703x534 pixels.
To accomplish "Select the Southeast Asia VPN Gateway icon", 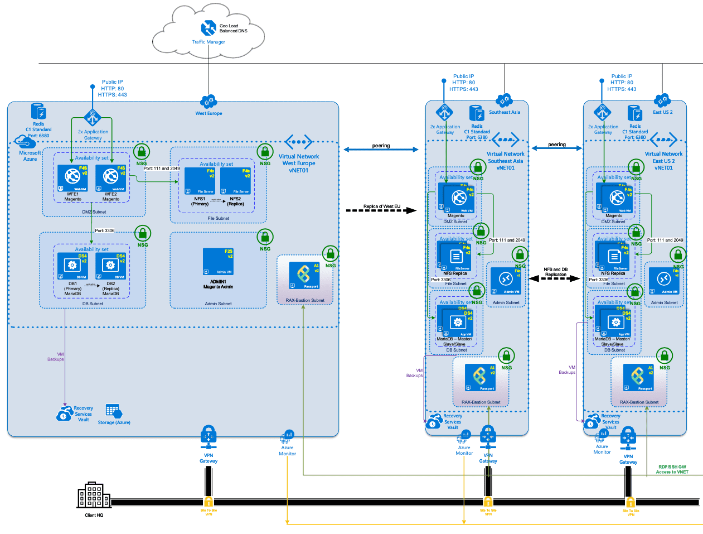I will tap(488, 439).
